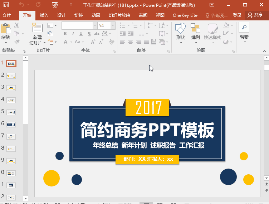Open the slide layout dropdown
The width and height of the screenshot is (269, 204).
click(52, 25)
